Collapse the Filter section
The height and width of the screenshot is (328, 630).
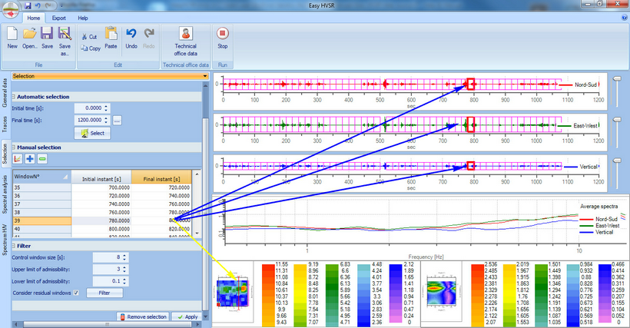point(14,246)
